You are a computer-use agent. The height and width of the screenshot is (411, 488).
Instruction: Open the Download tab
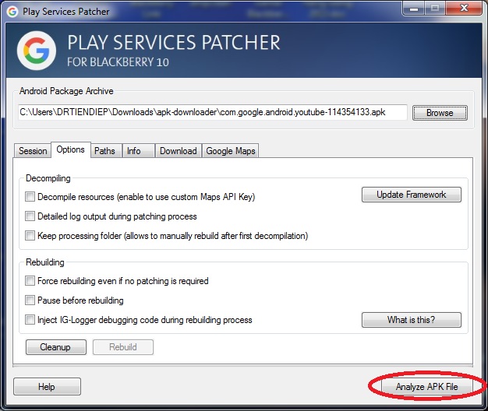click(179, 151)
